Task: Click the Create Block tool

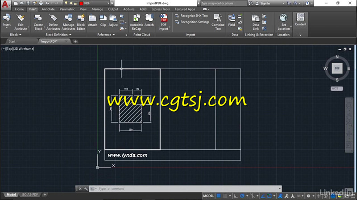Action: pos(38,22)
